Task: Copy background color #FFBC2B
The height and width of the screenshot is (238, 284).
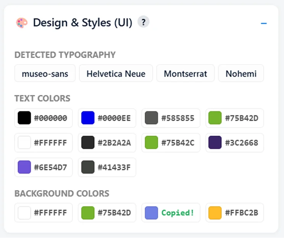Action: [235, 213]
